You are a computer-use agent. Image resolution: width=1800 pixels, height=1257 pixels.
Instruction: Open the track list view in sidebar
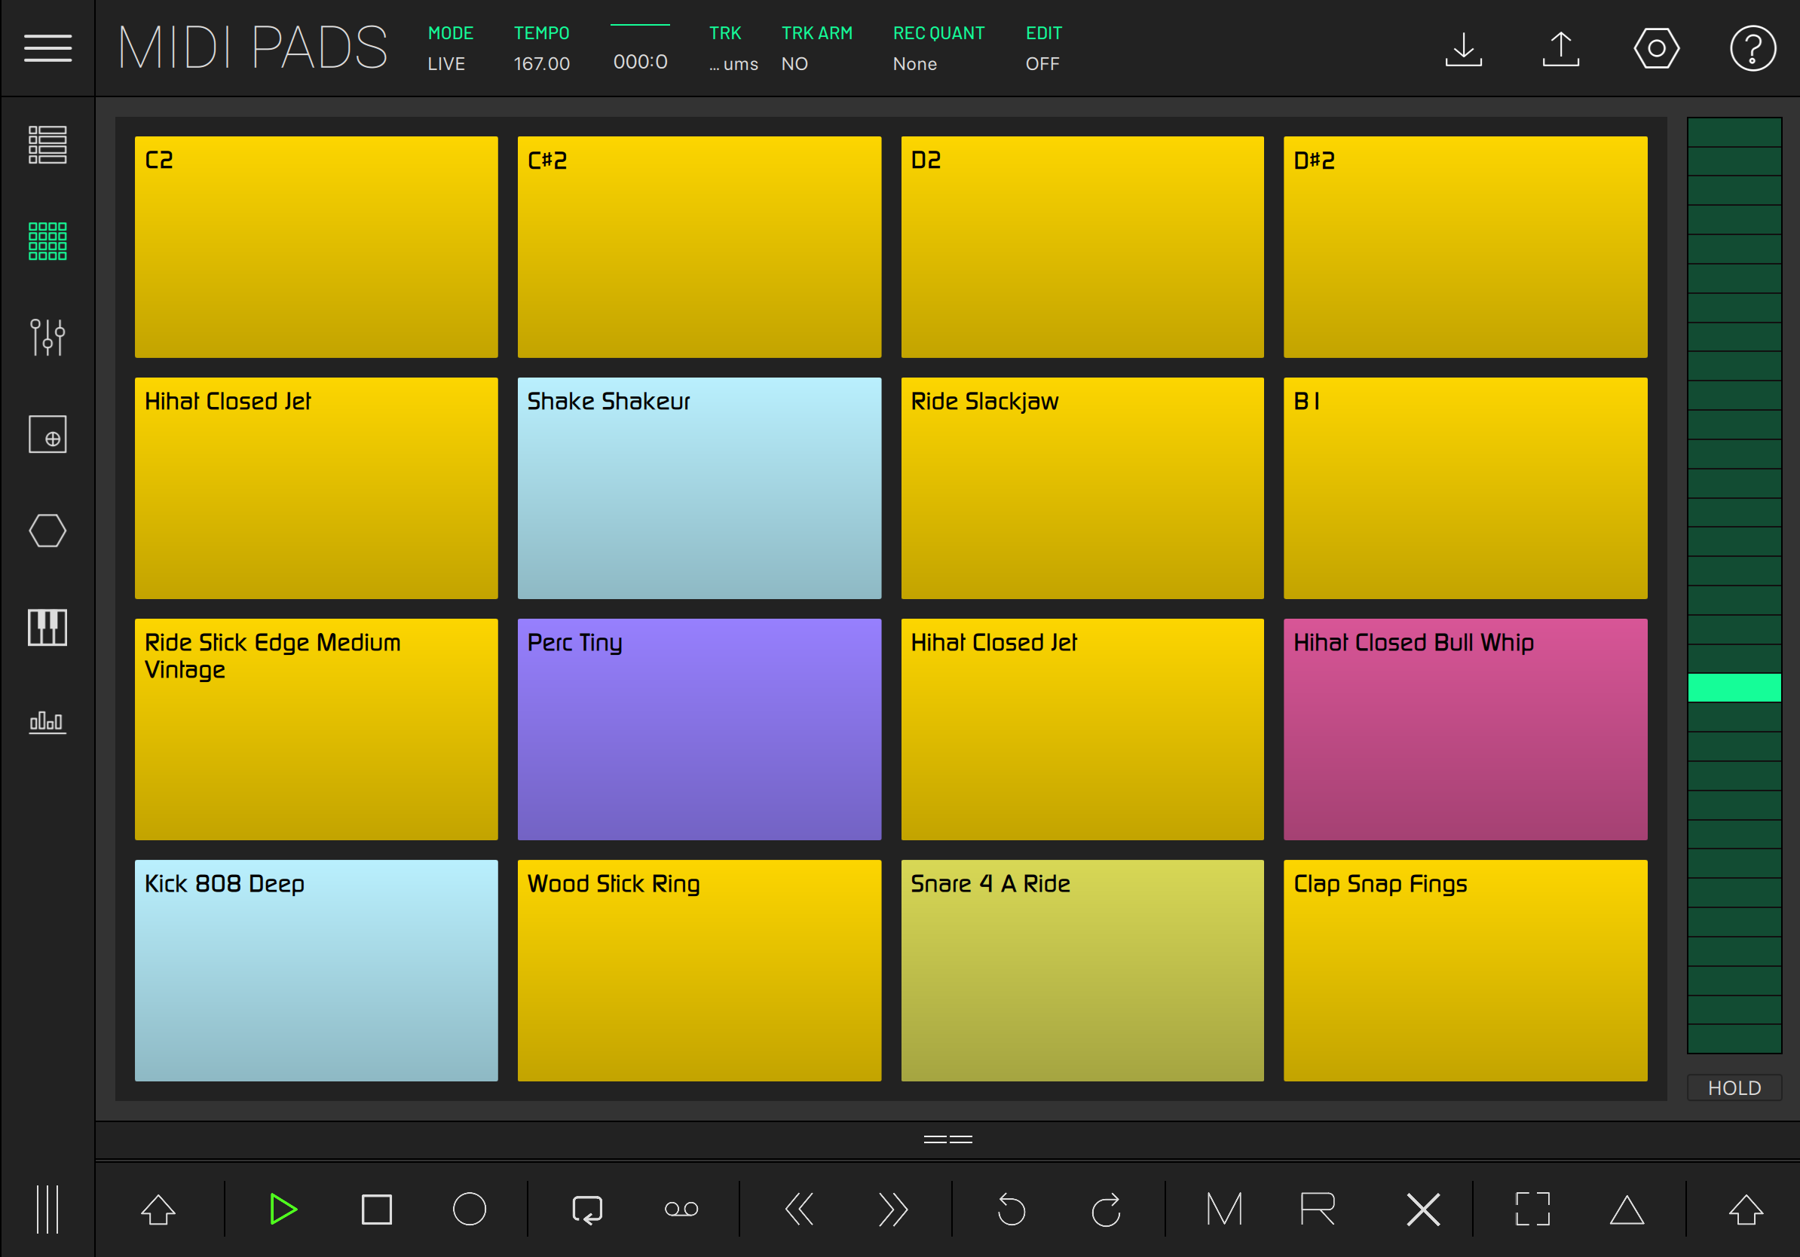pyautogui.click(x=47, y=145)
